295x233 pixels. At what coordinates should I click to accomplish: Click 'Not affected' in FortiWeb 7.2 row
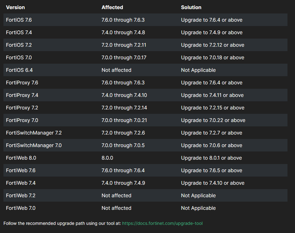click(x=116, y=195)
